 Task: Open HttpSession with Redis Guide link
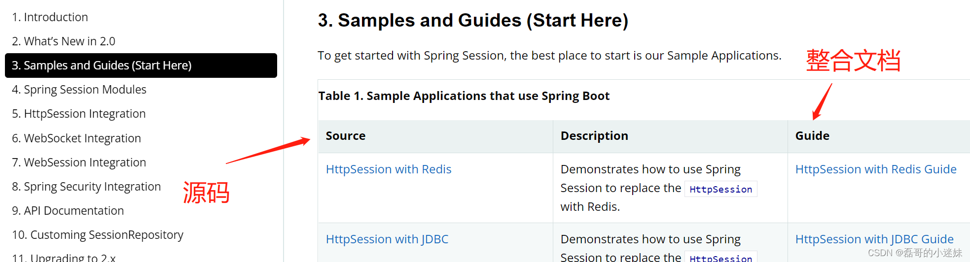coord(876,169)
